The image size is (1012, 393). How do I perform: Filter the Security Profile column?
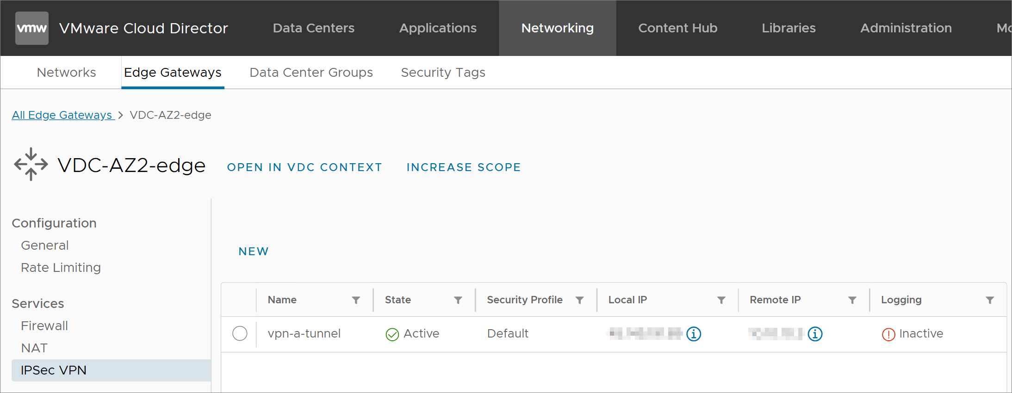pyautogui.click(x=579, y=300)
